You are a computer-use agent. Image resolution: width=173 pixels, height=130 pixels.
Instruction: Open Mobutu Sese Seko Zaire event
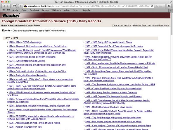pos(117,73)
